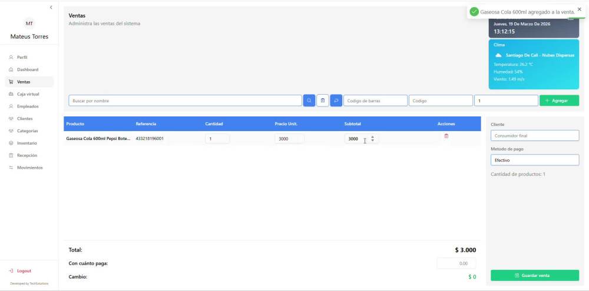Click the Cambio value $ 0
The width and height of the screenshot is (589, 291).
click(472, 277)
